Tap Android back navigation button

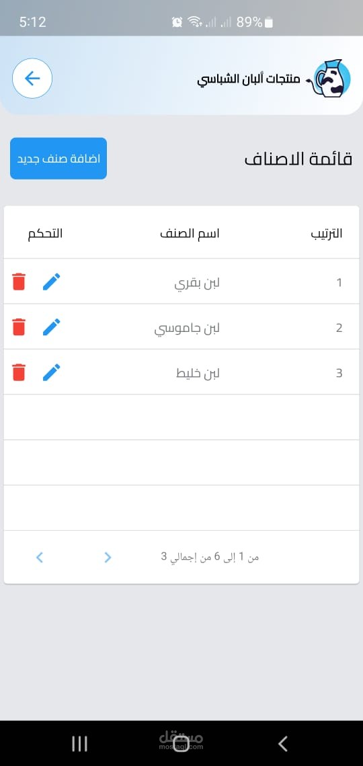coord(283,744)
